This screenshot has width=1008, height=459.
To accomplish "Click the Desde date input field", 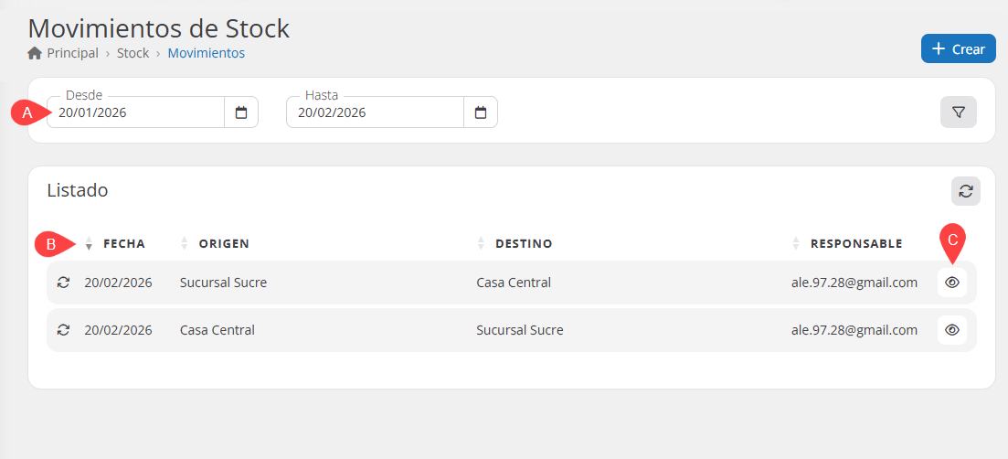I will coord(135,112).
